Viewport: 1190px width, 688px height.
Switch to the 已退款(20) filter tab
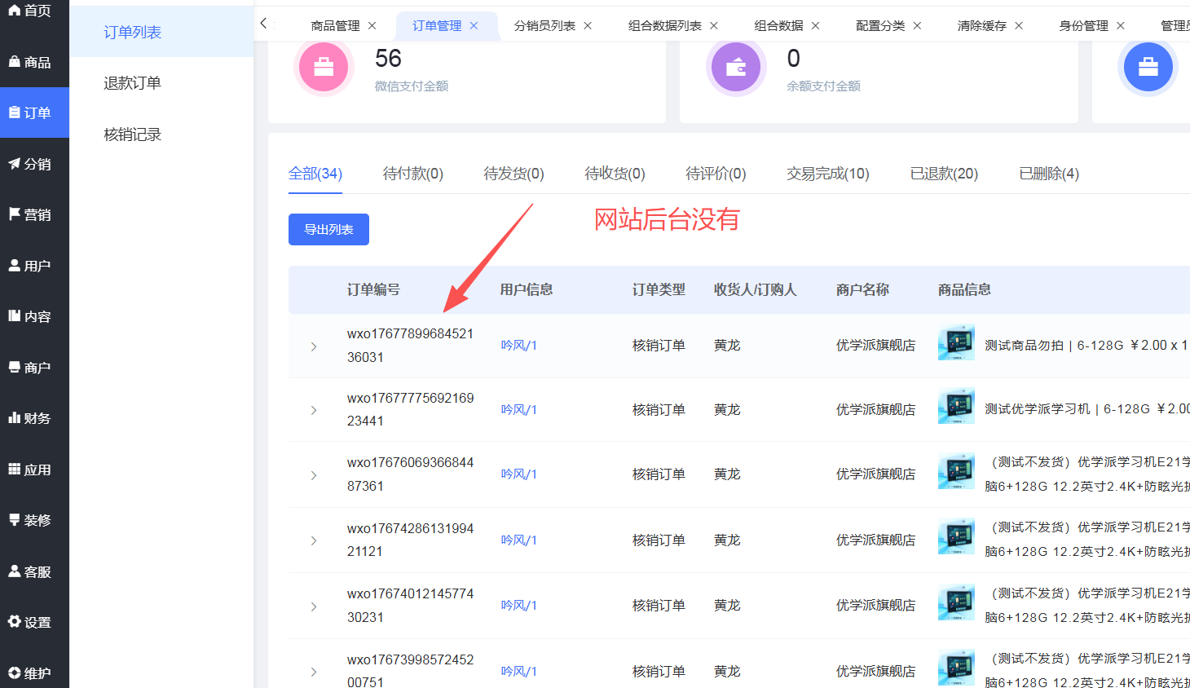click(x=943, y=174)
